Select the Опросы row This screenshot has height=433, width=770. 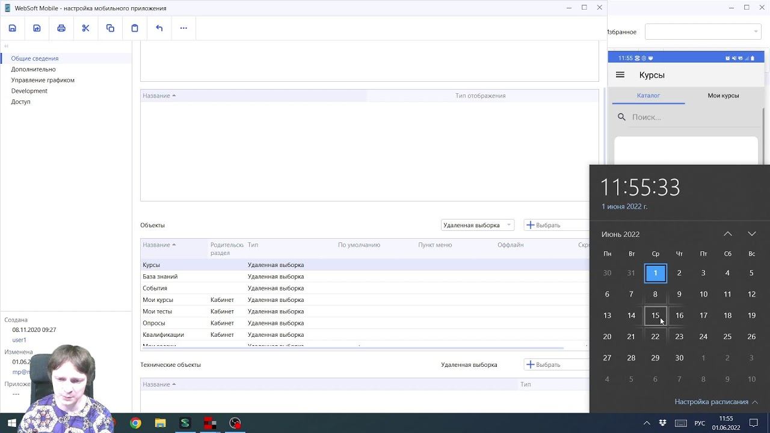click(x=365, y=323)
